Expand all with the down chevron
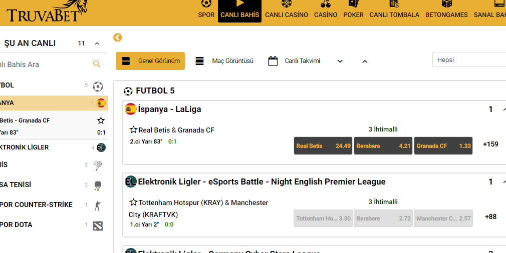This screenshot has height=253, width=506. click(x=340, y=61)
